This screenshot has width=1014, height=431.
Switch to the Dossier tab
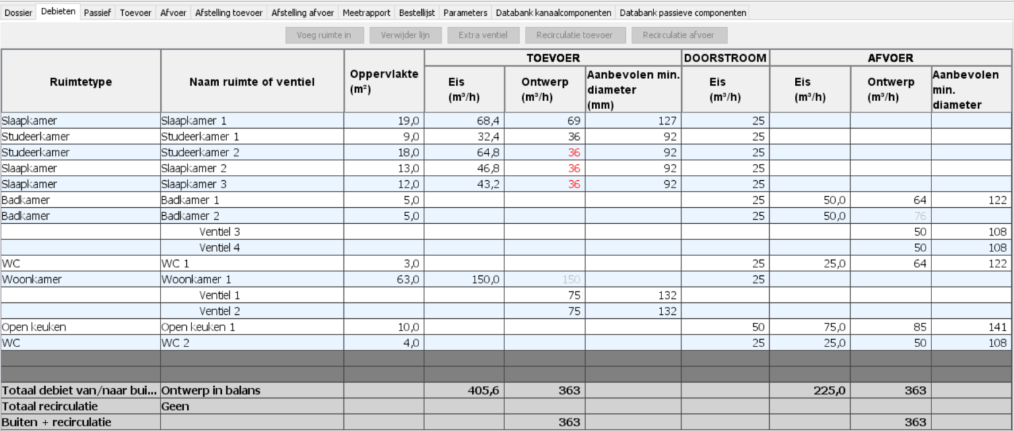pos(18,13)
